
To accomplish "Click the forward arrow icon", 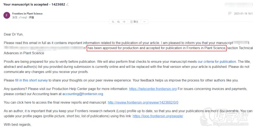I will (x=124, y=22).
